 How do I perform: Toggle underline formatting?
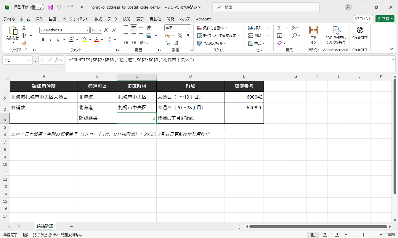coord(58,40)
